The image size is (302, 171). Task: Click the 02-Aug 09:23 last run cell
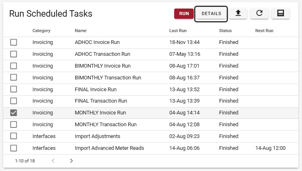point(184,136)
